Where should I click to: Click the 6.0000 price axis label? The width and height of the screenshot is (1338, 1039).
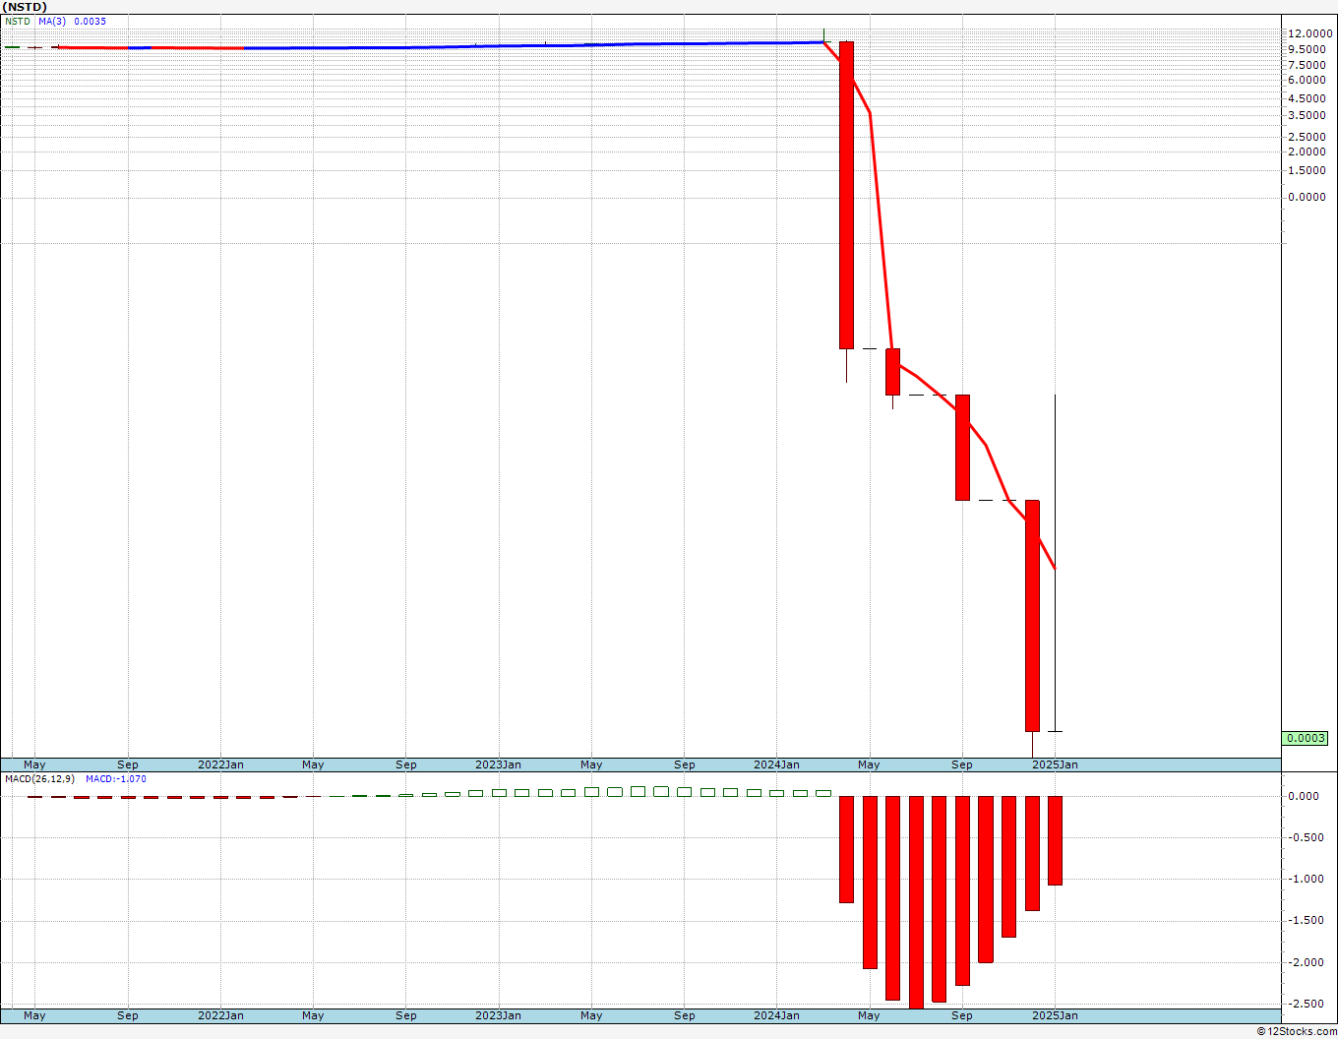1307,81
